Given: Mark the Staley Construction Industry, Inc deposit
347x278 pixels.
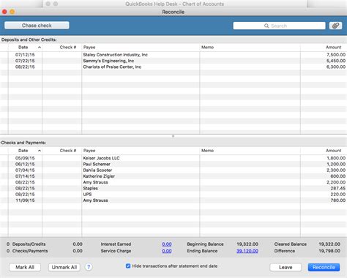Looking at the screenshot, I should point(173,55).
